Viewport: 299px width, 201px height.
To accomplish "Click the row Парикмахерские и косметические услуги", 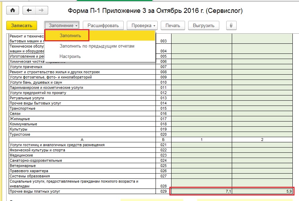I will coord(82,87).
